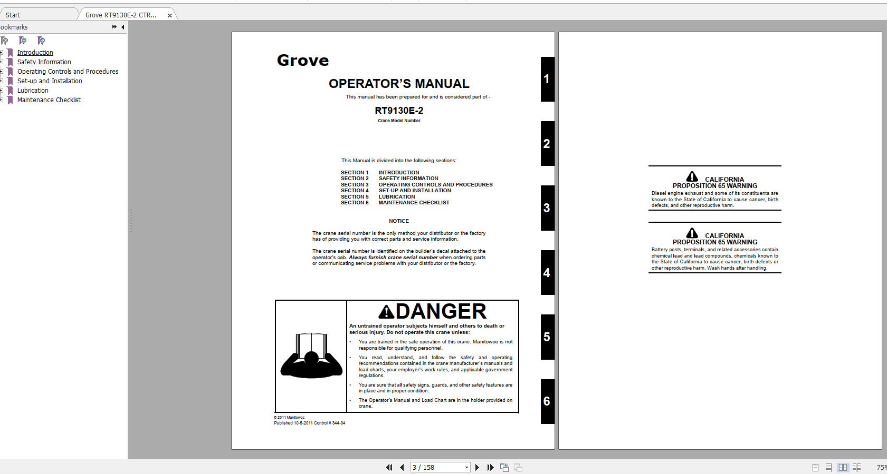Screen dimensions: 887x474
Task: Expand the Operating Controls and Procedures node
Action: pos(2,72)
